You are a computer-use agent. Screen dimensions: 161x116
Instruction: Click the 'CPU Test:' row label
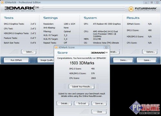click(x=8, y=29)
